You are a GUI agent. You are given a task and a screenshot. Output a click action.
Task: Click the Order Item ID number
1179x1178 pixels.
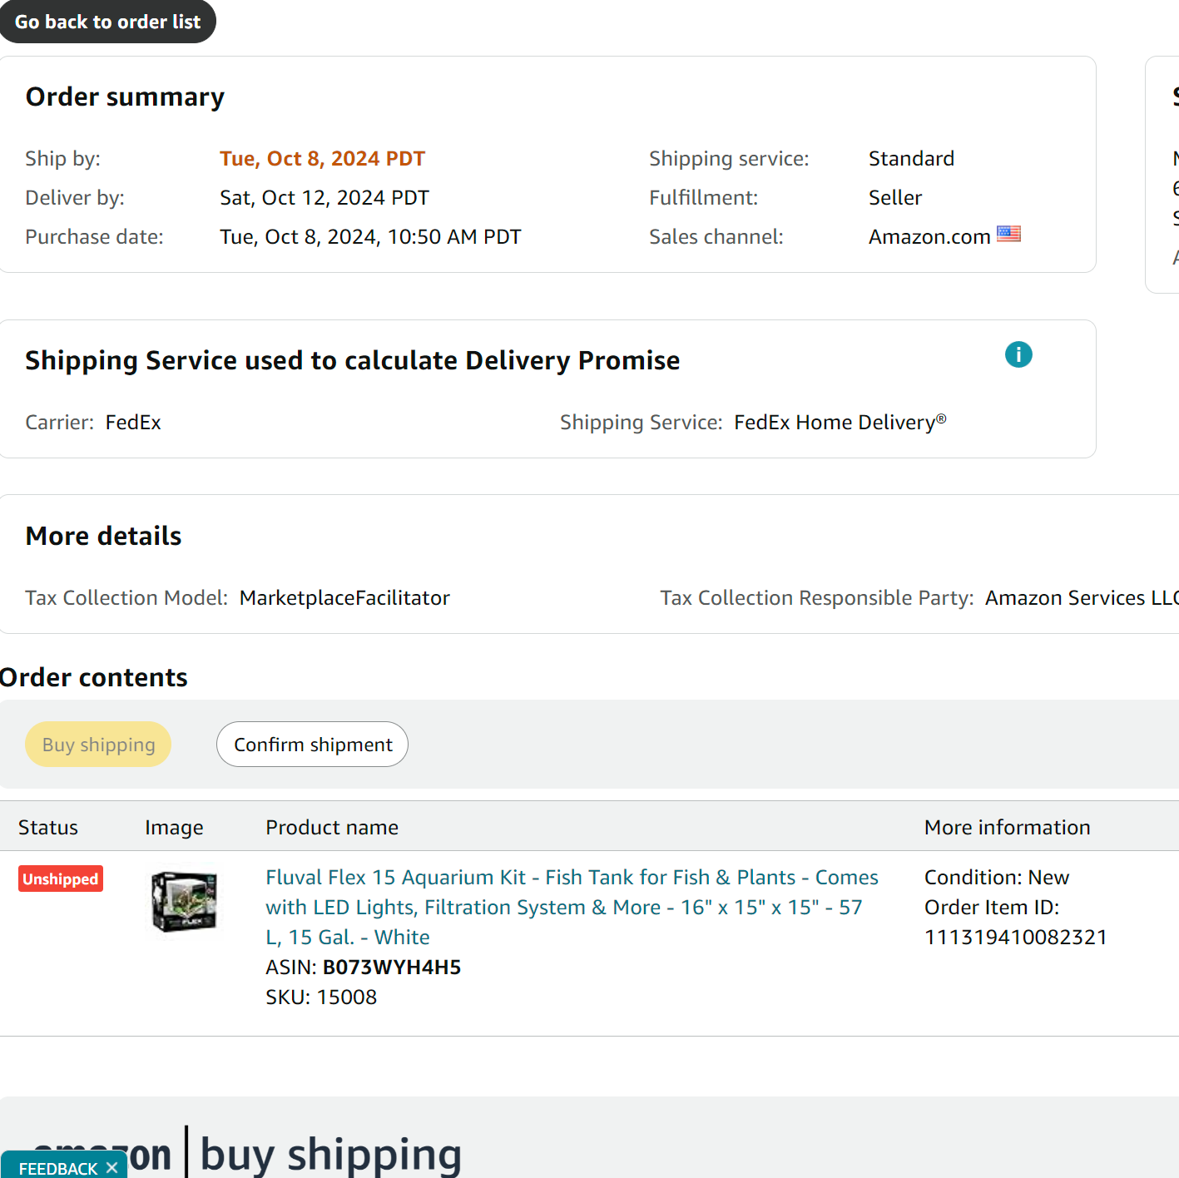pyautogui.click(x=1016, y=938)
